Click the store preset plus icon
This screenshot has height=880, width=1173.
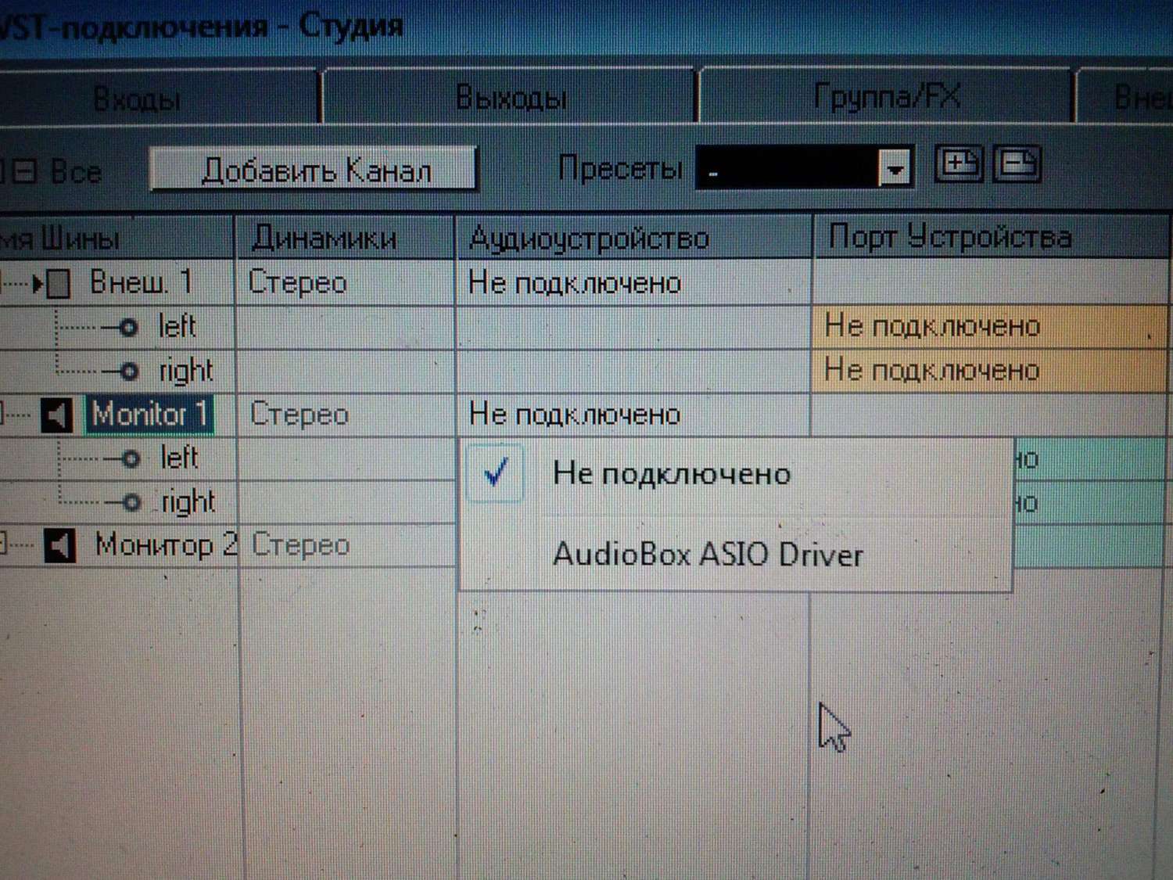(960, 164)
